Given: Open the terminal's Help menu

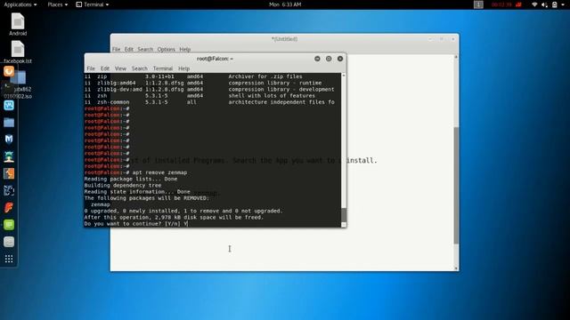Looking at the screenshot, I should pyautogui.click(x=183, y=68).
